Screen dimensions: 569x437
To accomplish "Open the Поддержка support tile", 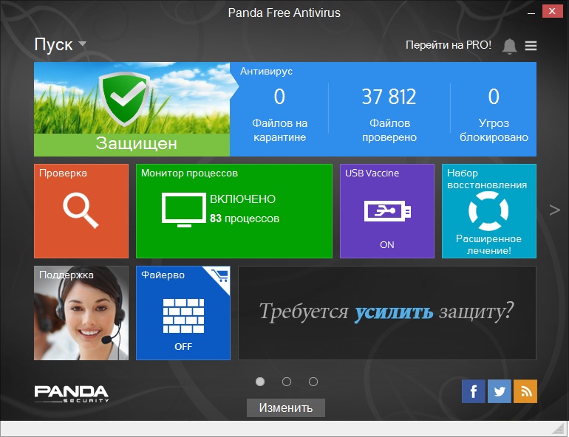I will pos(81,313).
